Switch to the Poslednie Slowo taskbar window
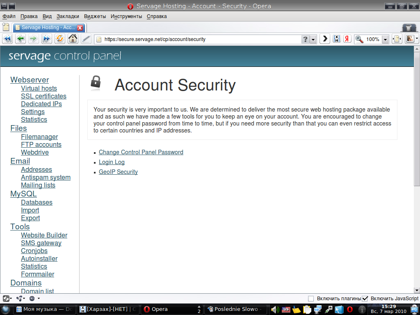Screen dimensions: 420x315 (236, 309)
